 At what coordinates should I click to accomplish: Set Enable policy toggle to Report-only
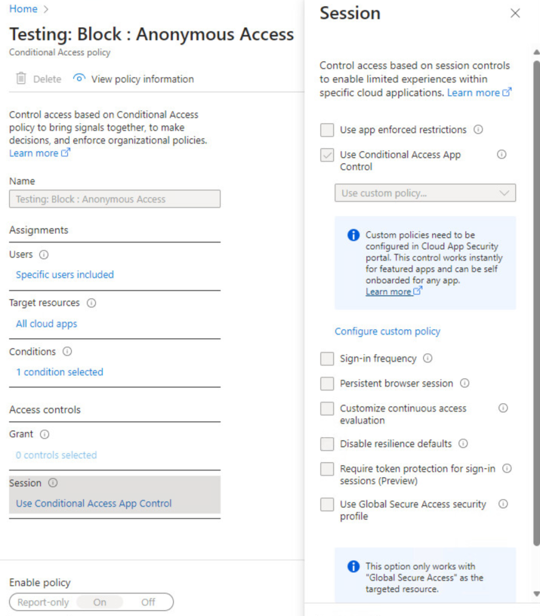(43, 602)
